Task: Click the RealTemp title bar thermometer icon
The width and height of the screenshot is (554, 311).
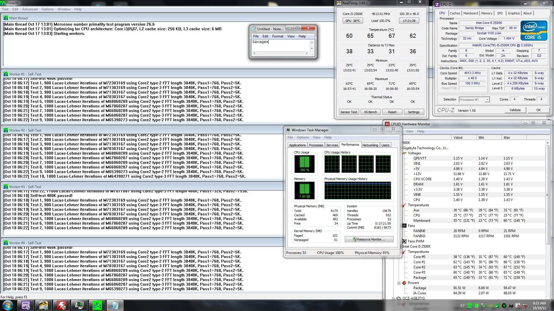Action: pyautogui.click(x=339, y=3)
